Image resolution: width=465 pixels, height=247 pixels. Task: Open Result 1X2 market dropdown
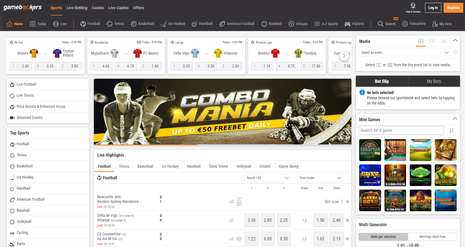pyautogui.click(x=267, y=178)
